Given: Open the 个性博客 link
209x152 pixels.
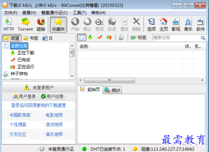Looking at the screenshot, I should coord(18,124).
